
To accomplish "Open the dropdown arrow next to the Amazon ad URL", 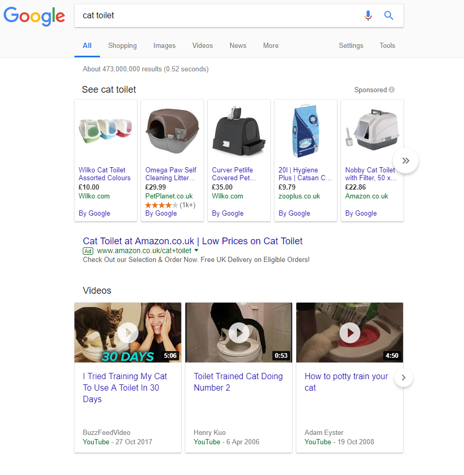I will tap(196, 251).
